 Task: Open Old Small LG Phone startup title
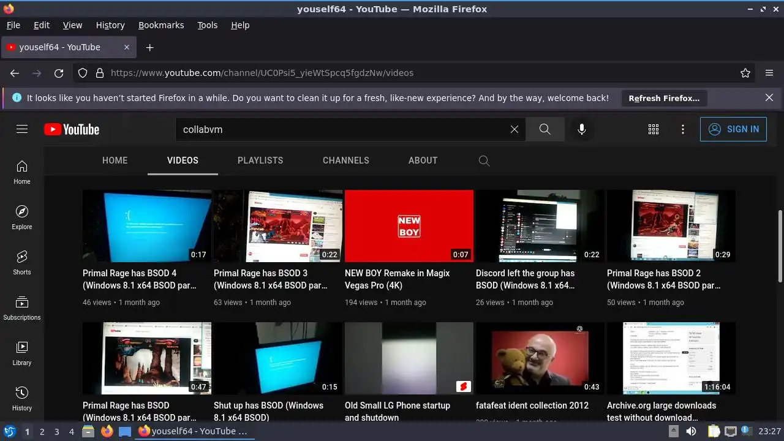tap(398, 412)
